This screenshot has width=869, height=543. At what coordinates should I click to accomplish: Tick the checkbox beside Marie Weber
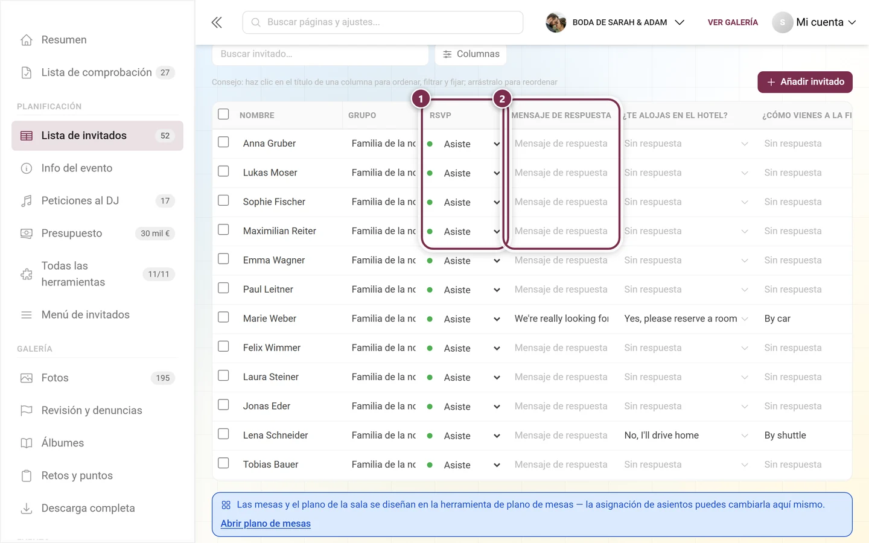click(x=223, y=317)
